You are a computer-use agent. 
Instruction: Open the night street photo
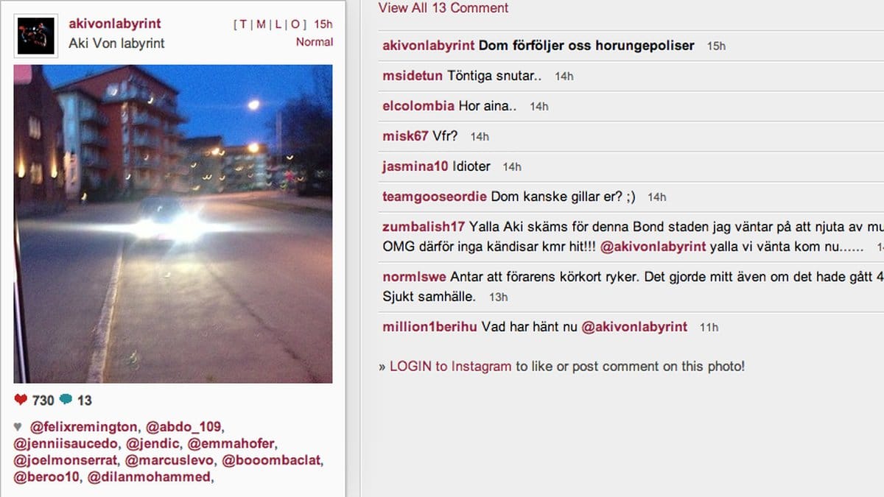173,224
